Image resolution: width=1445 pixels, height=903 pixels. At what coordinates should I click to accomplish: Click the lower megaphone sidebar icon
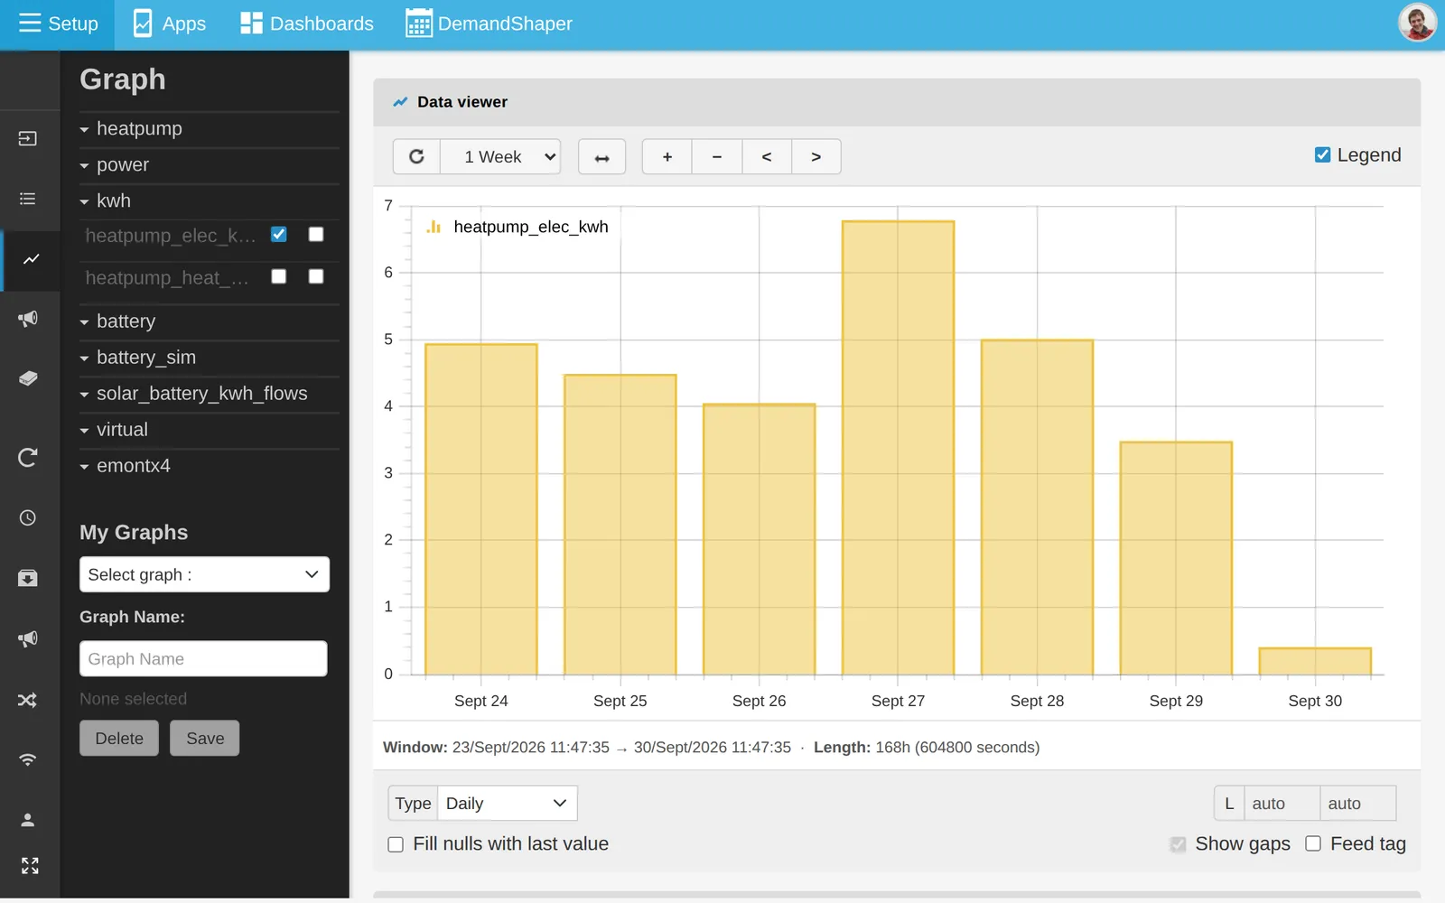28,638
